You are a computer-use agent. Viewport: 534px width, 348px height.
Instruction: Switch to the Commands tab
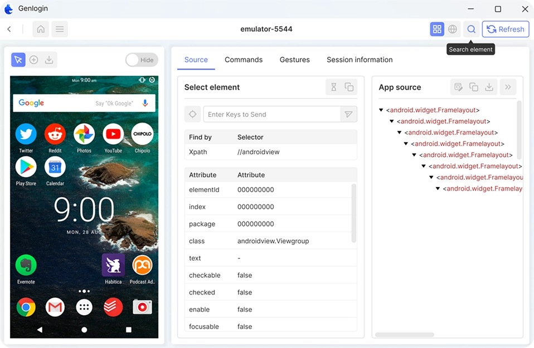click(x=244, y=60)
